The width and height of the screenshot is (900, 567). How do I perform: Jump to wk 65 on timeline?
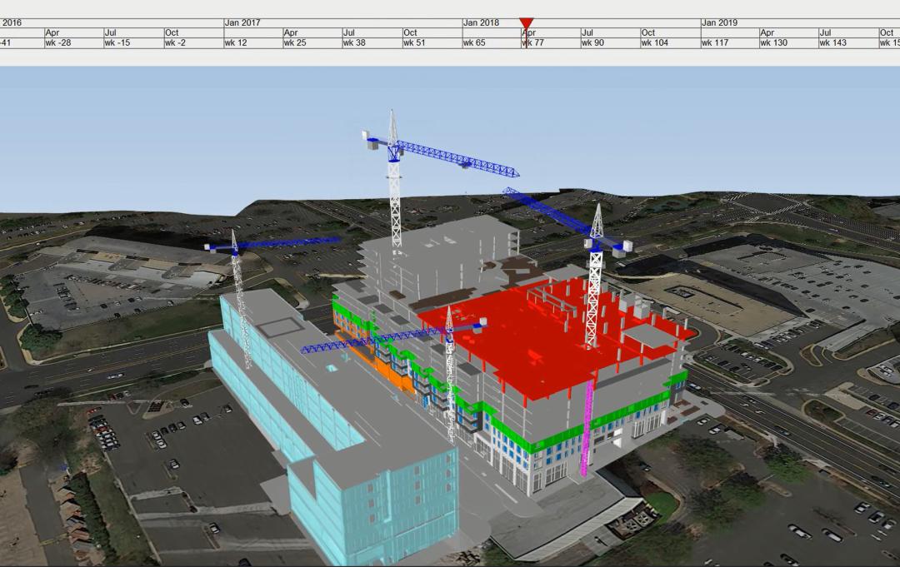point(474,42)
